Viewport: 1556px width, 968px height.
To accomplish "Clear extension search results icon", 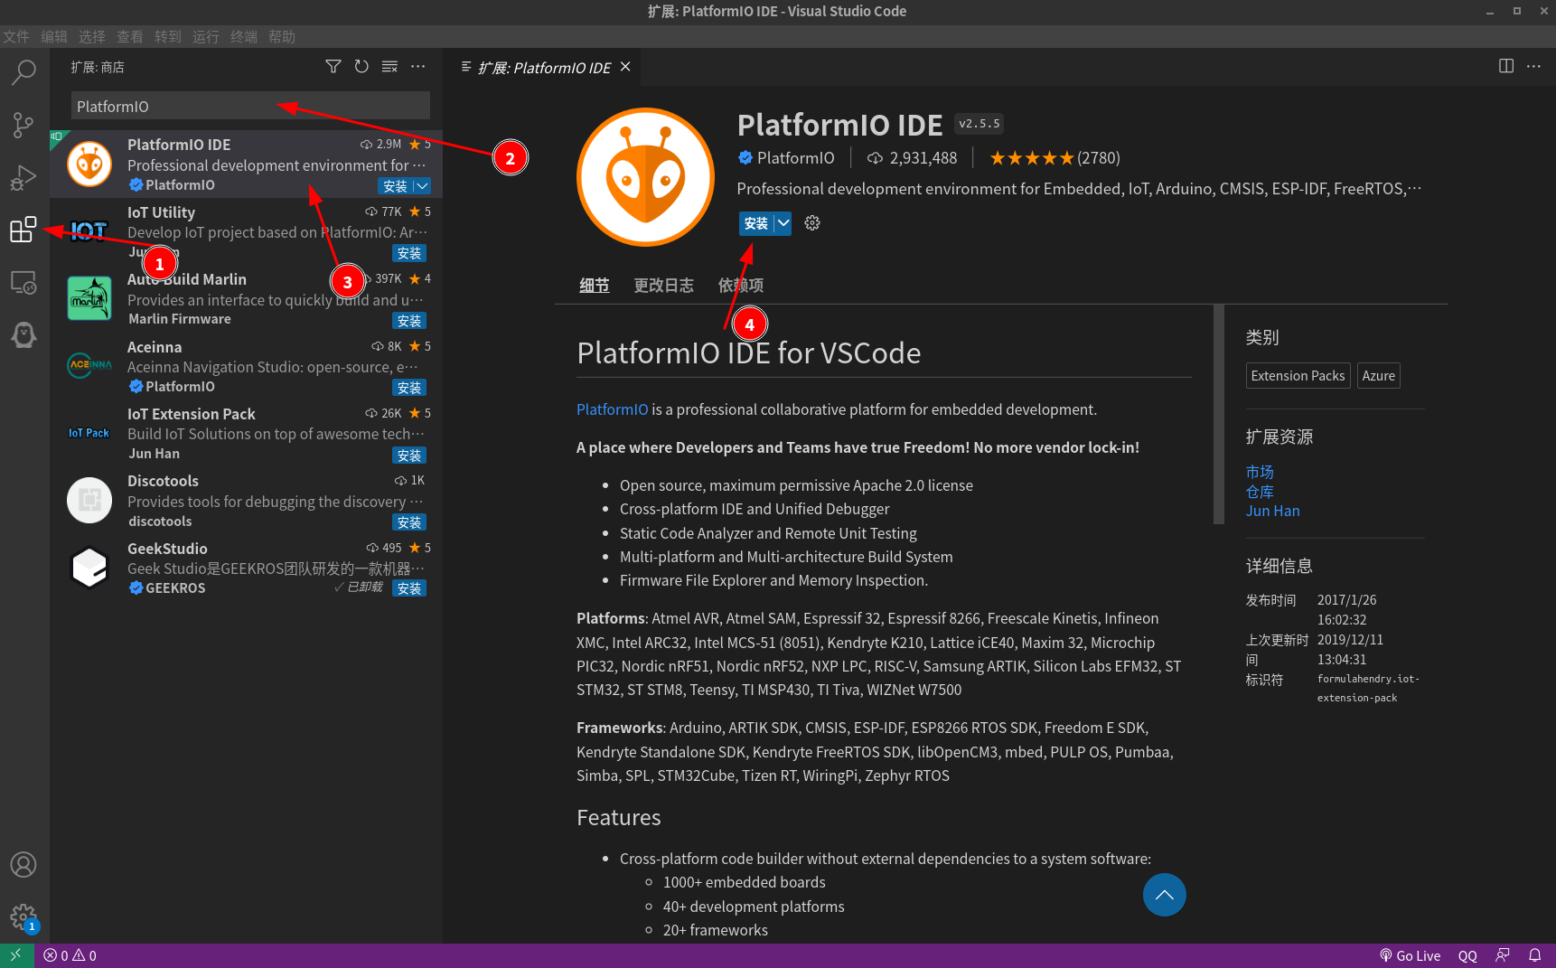I will tap(389, 67).
